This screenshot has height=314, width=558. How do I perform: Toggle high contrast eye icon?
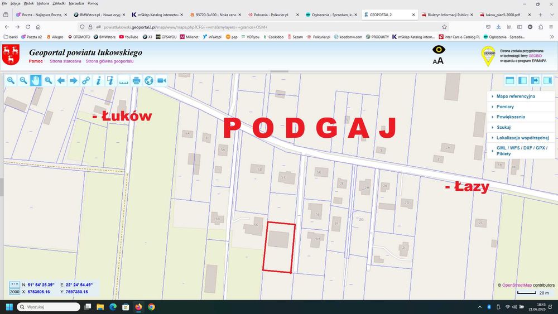click(439, 50)
